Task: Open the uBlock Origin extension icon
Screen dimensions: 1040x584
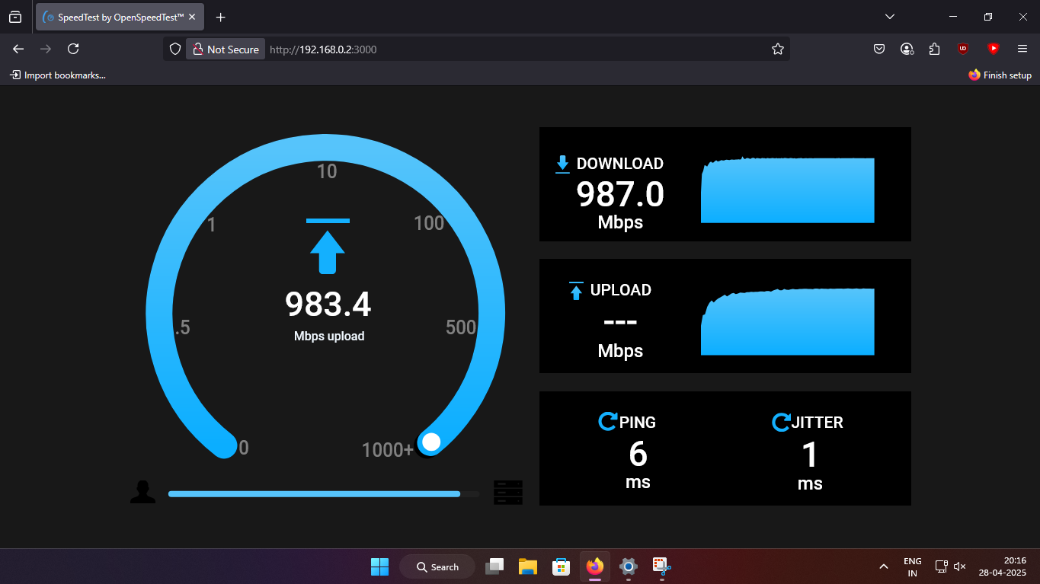Action: click(963, 49)
